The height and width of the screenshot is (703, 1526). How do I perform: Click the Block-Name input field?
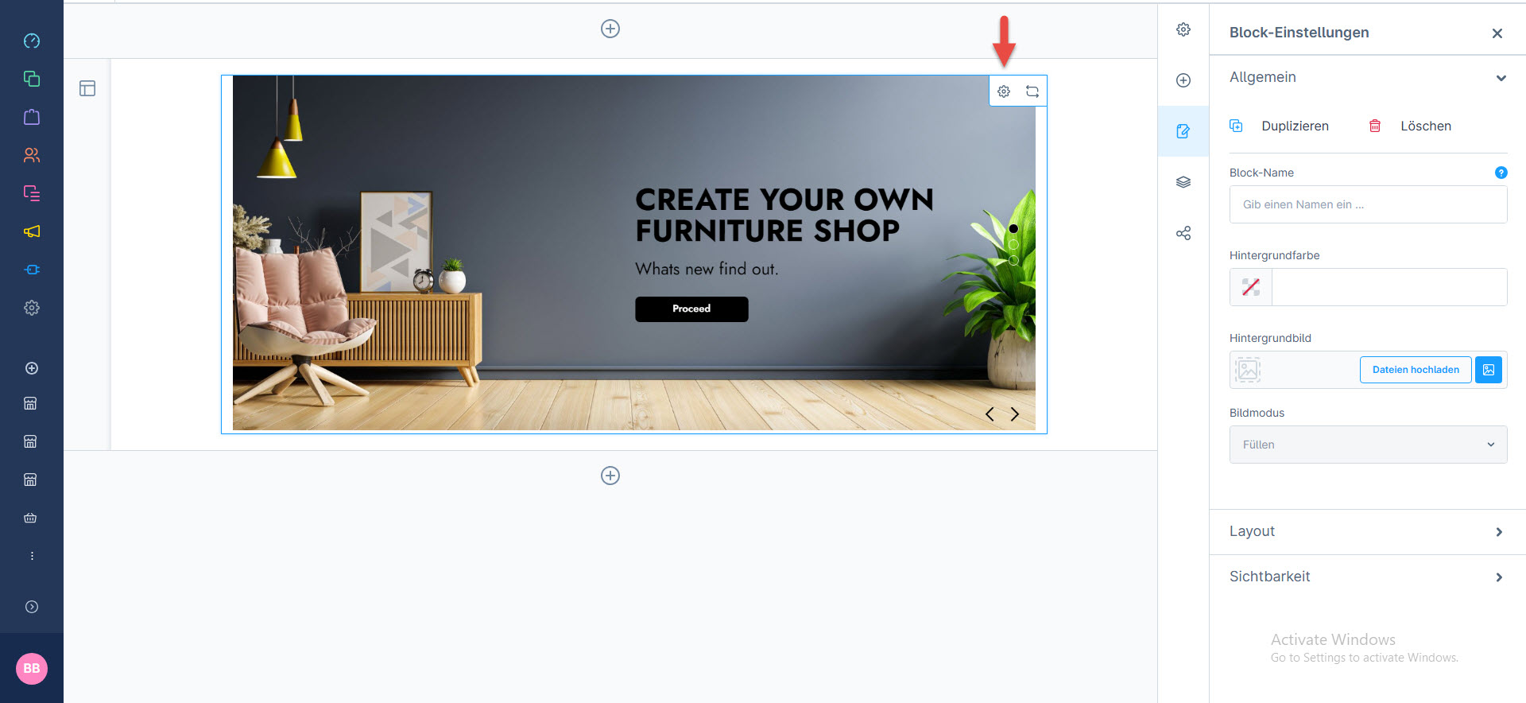coord(1368,204)
